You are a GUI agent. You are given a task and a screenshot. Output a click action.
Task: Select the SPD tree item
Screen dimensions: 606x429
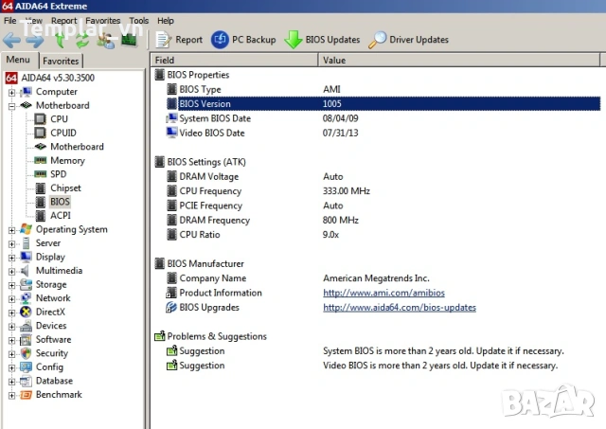(x=59, y=174)
